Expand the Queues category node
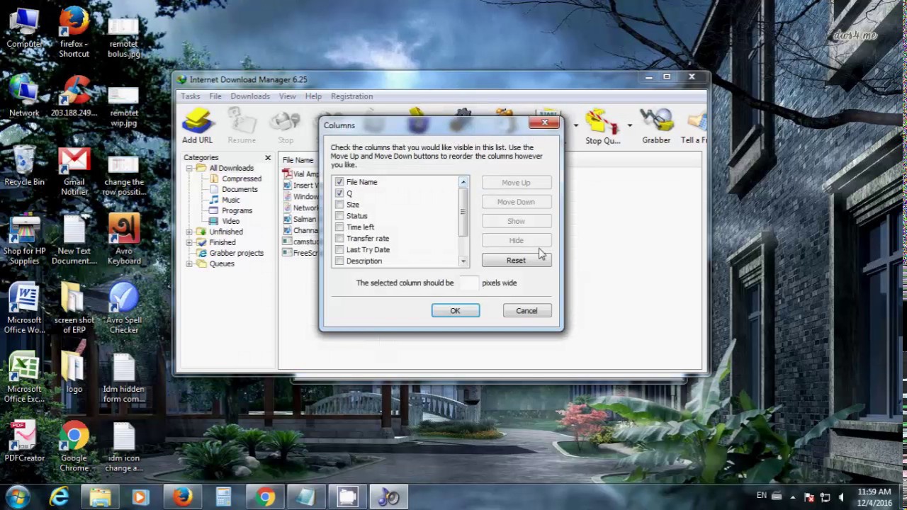Viewport: 907px width, 510px height. 189,263
